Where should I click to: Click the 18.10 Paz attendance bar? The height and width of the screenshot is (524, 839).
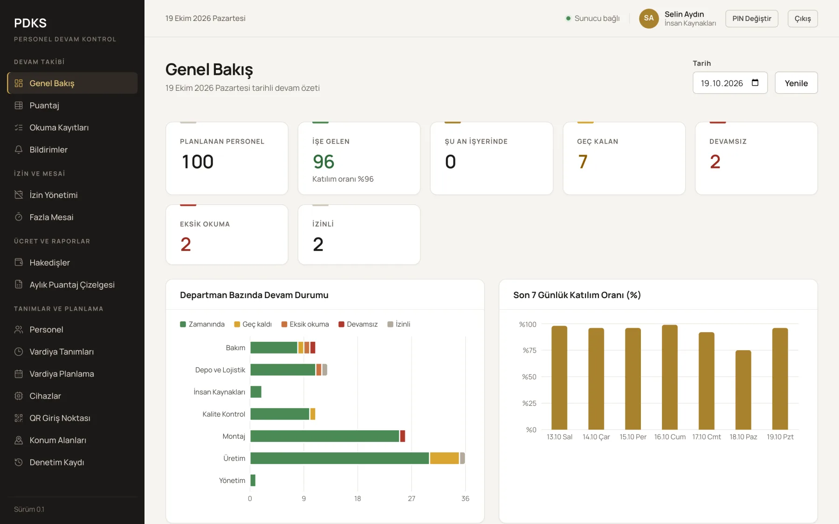click(x=743, y=390)
